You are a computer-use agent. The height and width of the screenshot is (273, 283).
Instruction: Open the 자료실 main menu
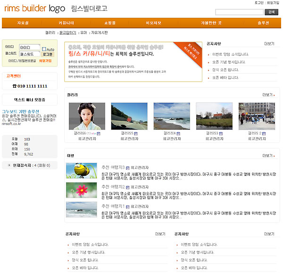23,23
